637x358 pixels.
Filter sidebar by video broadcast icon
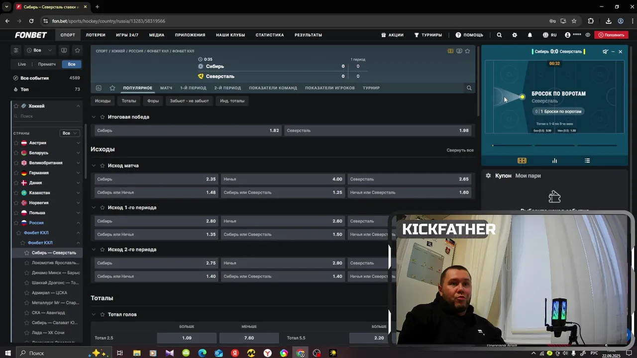tap(64, 50)
